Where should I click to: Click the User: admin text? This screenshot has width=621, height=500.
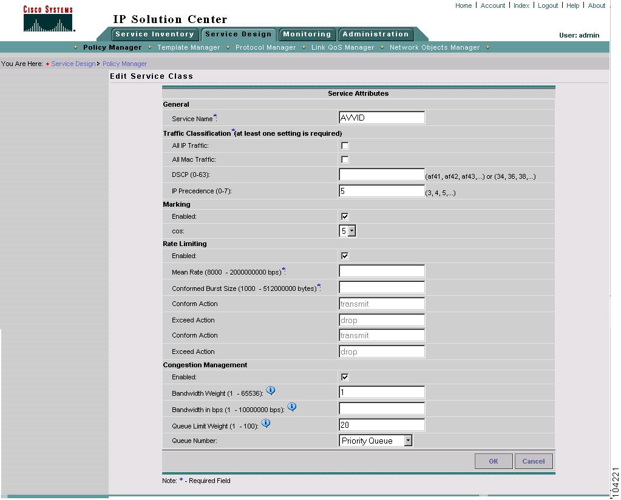(579, 35)
